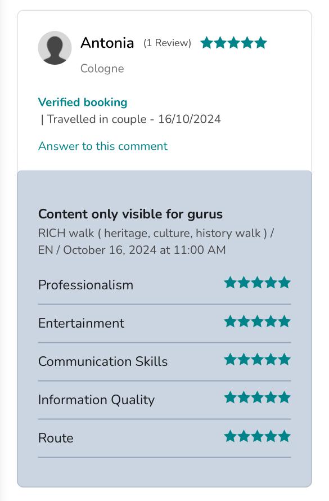Click the Communication Skills star rating
Screen dimensions: 329x501
tap(257, 360)
